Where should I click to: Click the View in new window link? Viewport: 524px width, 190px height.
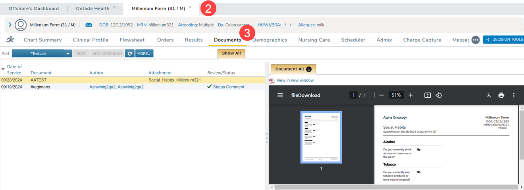295,80
